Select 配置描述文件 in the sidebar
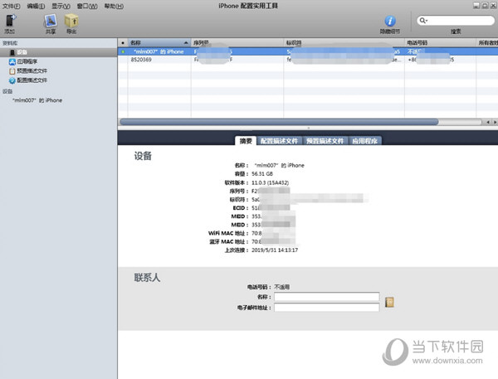The height and width of the screenshot is (379, 498). (28, 80)
